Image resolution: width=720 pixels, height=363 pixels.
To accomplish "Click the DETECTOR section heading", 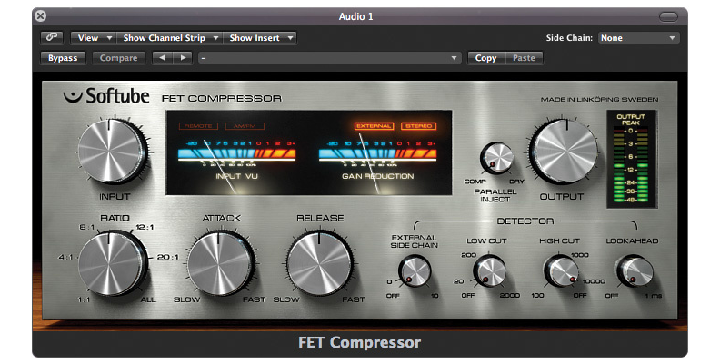I will point(525,221).
